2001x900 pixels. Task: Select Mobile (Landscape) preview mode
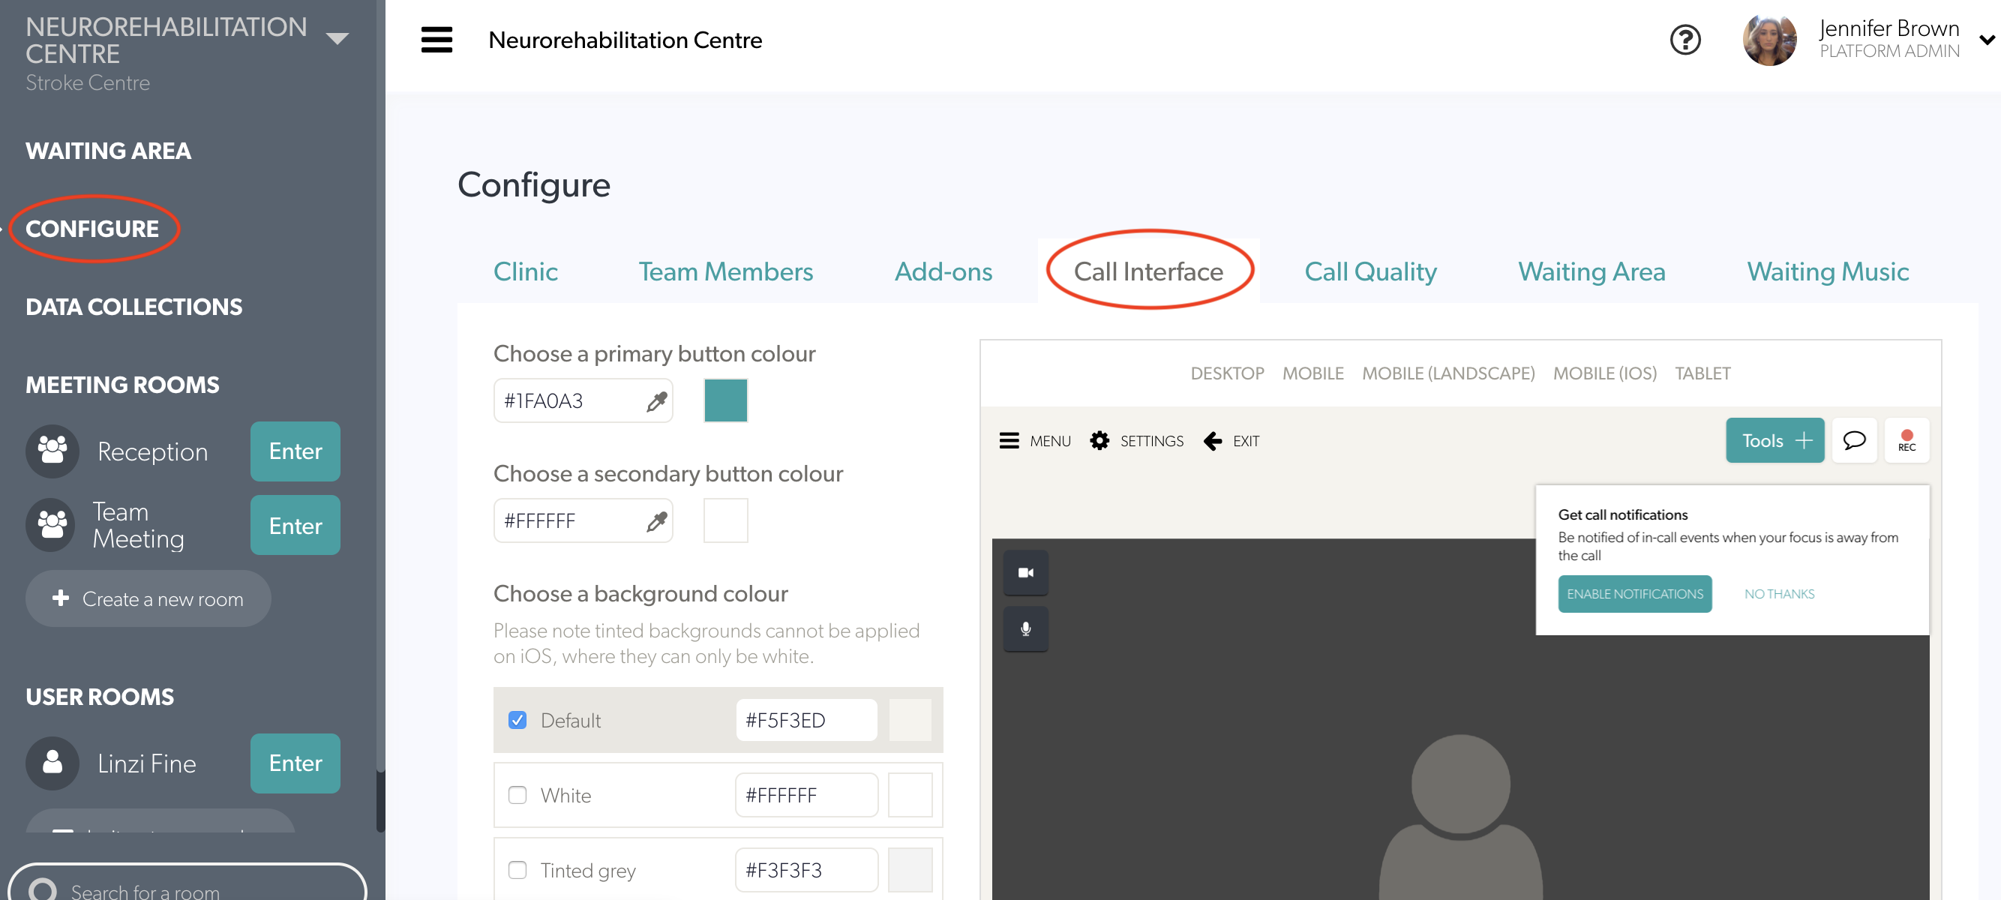pyautogui.click(x=1448, y=373)
